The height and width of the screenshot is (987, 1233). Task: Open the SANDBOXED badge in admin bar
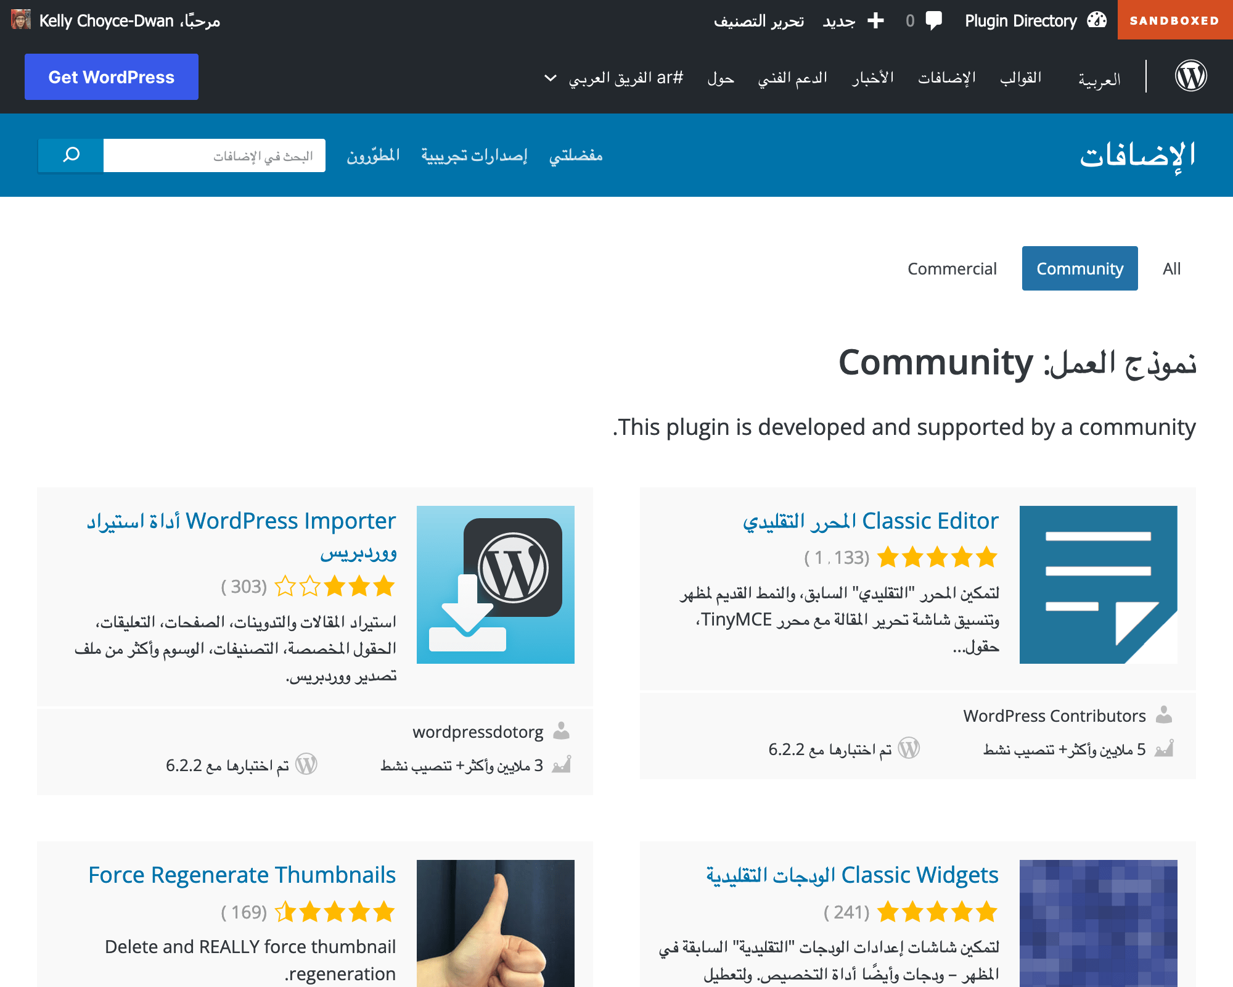click(x=1174, y=20)
